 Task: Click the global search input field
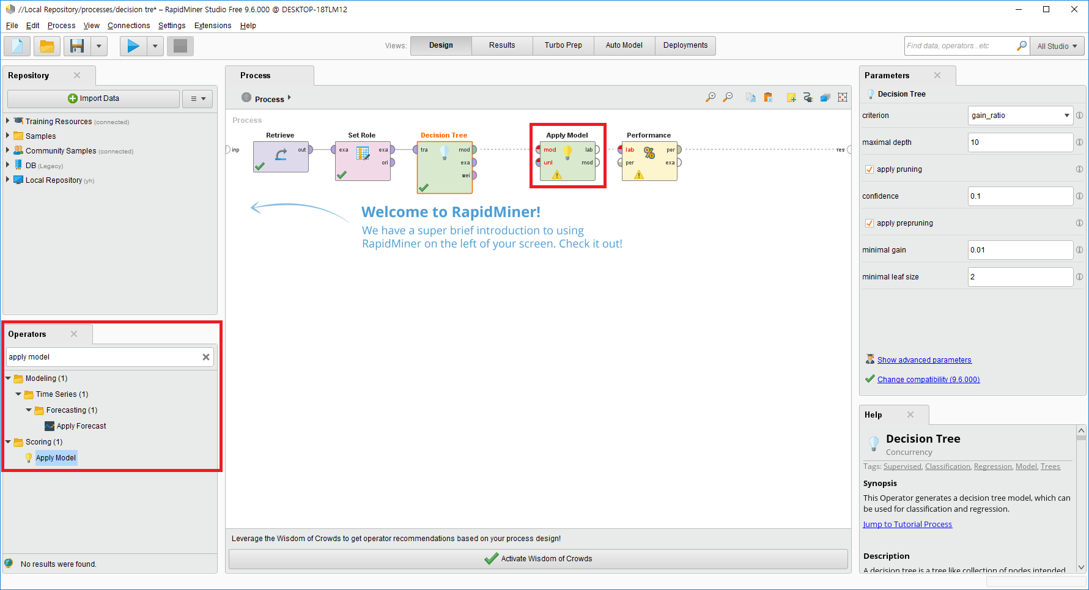960,46
